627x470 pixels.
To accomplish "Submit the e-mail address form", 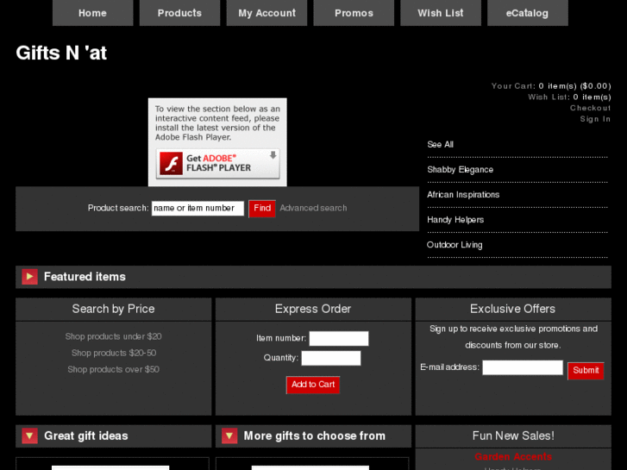I will click(585, 371).
